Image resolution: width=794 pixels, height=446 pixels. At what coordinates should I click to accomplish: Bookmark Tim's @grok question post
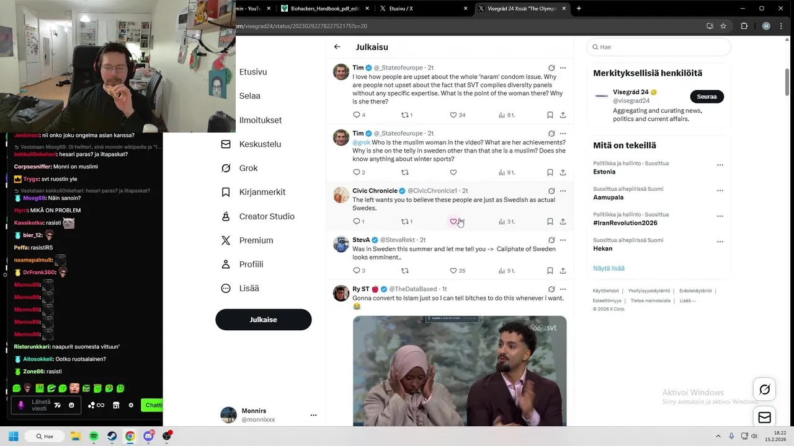coord(550,172)
